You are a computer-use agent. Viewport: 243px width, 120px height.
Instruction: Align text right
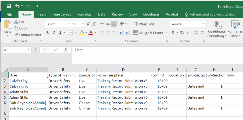[x=114, y=33]
